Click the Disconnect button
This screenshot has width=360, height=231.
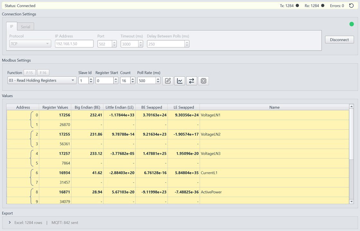[x=339, y=40]
